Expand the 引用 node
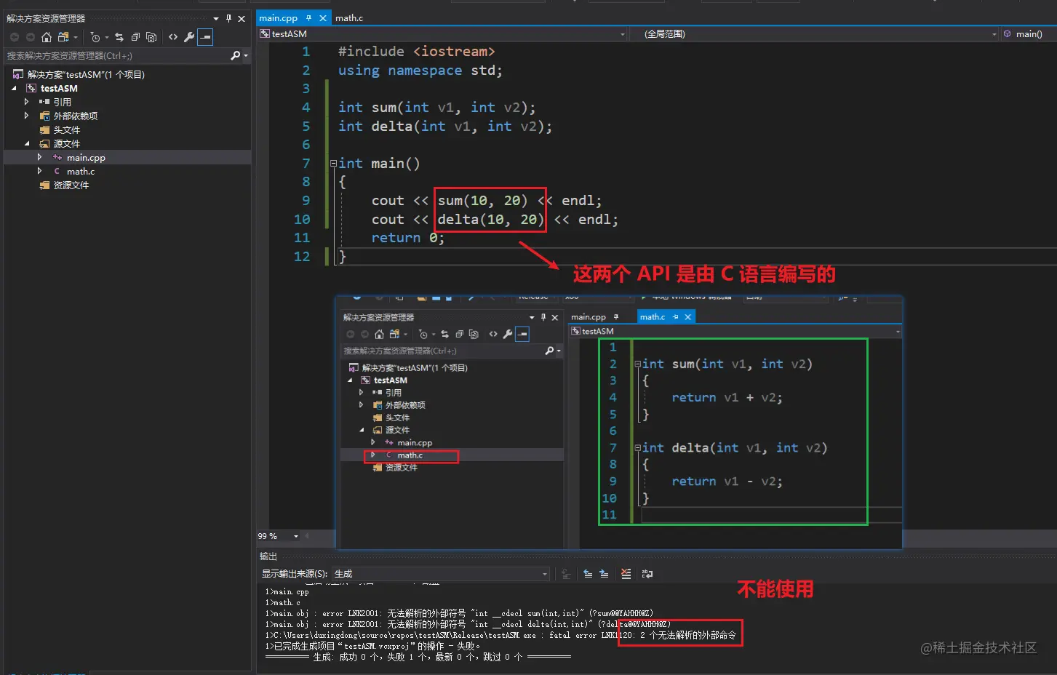 (27, 102)
